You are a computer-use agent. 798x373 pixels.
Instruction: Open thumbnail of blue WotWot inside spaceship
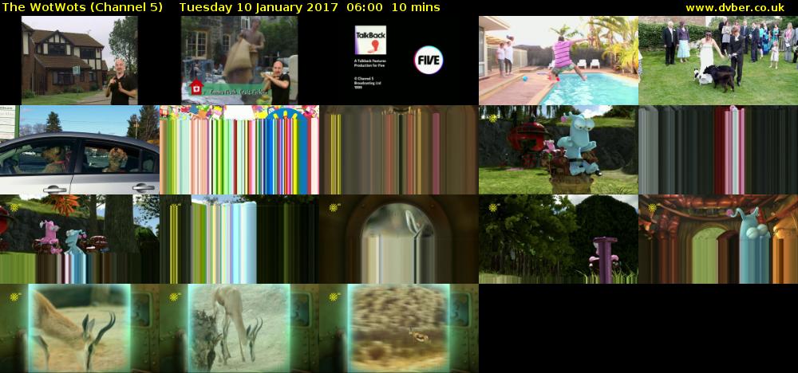click(x=718, y=239)
